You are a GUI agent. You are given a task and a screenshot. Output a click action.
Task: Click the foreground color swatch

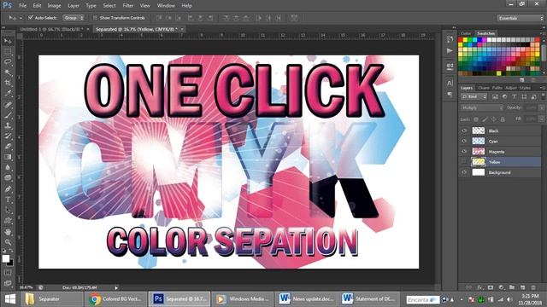pos(6,258)
